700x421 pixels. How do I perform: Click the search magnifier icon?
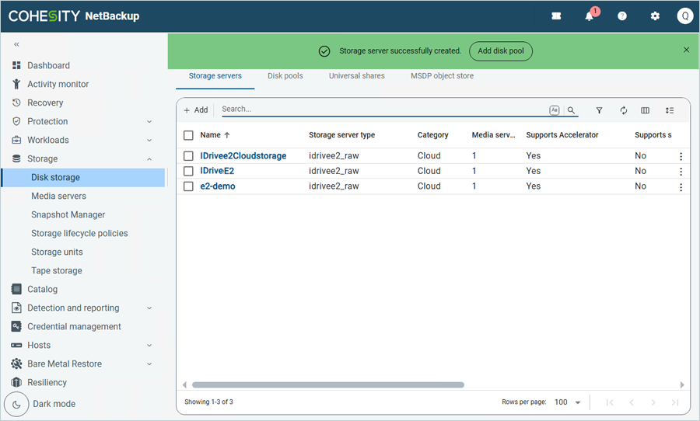click(x=572, y=110)
